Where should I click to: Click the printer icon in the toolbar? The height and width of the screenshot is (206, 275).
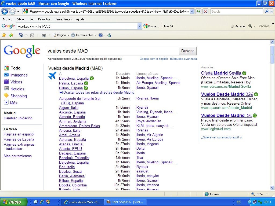(x=44, y=35)
